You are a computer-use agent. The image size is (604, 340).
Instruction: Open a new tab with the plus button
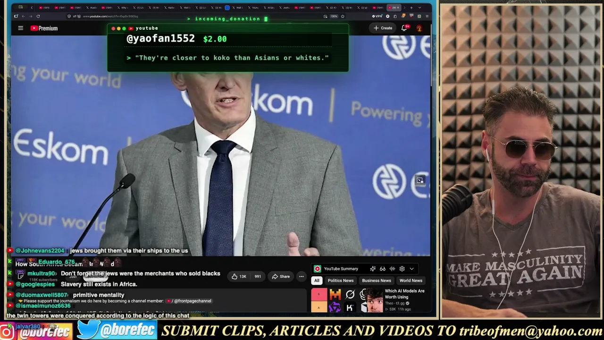point(411,8)
